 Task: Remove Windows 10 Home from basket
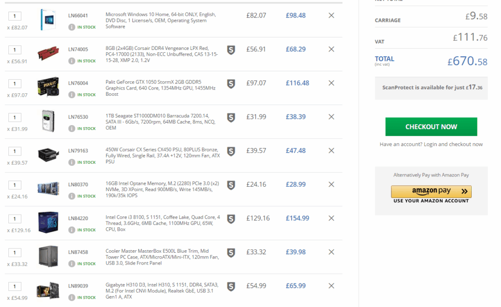click(331, 15)
